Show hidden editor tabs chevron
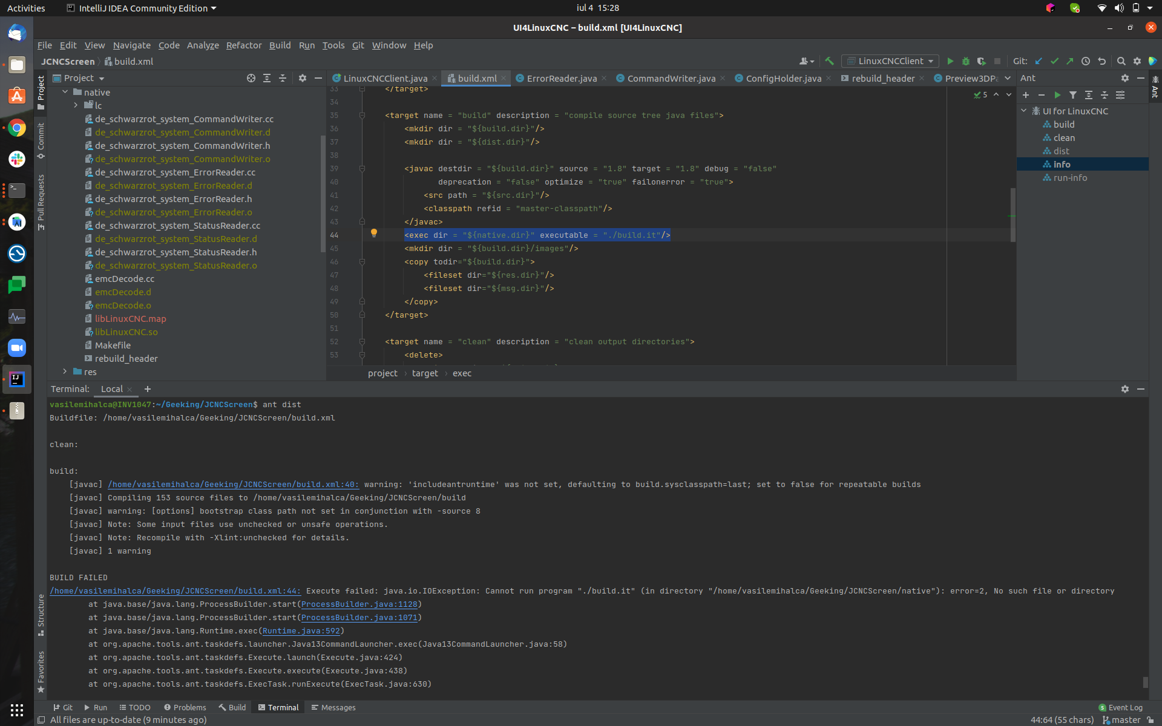 pos(1008,78)
